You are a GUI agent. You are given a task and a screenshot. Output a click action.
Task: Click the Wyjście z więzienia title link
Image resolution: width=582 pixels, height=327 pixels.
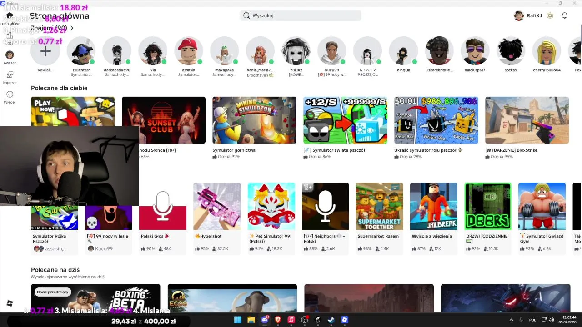(x=432, y=236)
